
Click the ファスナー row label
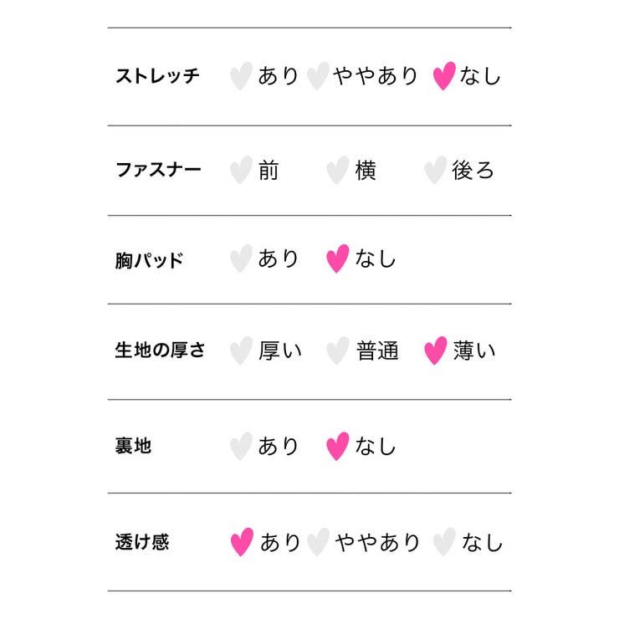(158, 170)
